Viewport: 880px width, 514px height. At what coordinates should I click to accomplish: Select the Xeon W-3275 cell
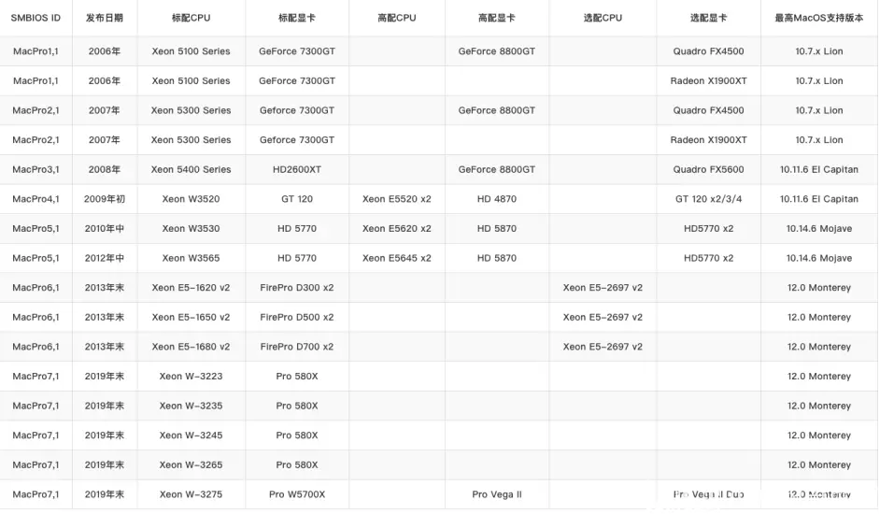[191, 494]
